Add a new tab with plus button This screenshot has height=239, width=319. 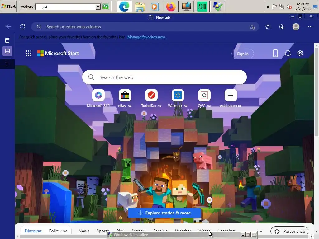(x=7, y=64)
